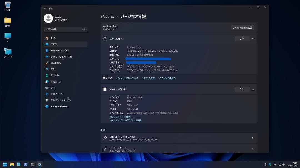Collapse the デバイスの仕様 section

coord(253,39)
